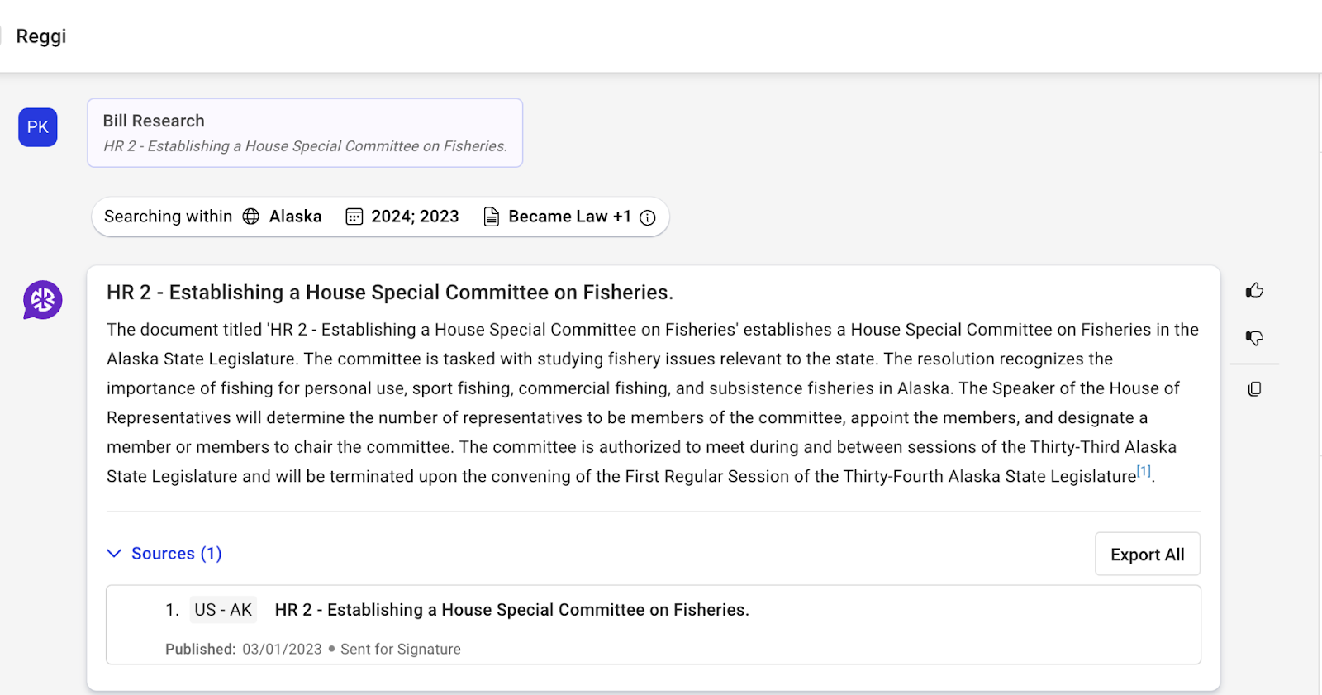The height and width of the screenshot is (695, 1322).
Task: Click the Reggi title in header
Action: tap(41, 36)
